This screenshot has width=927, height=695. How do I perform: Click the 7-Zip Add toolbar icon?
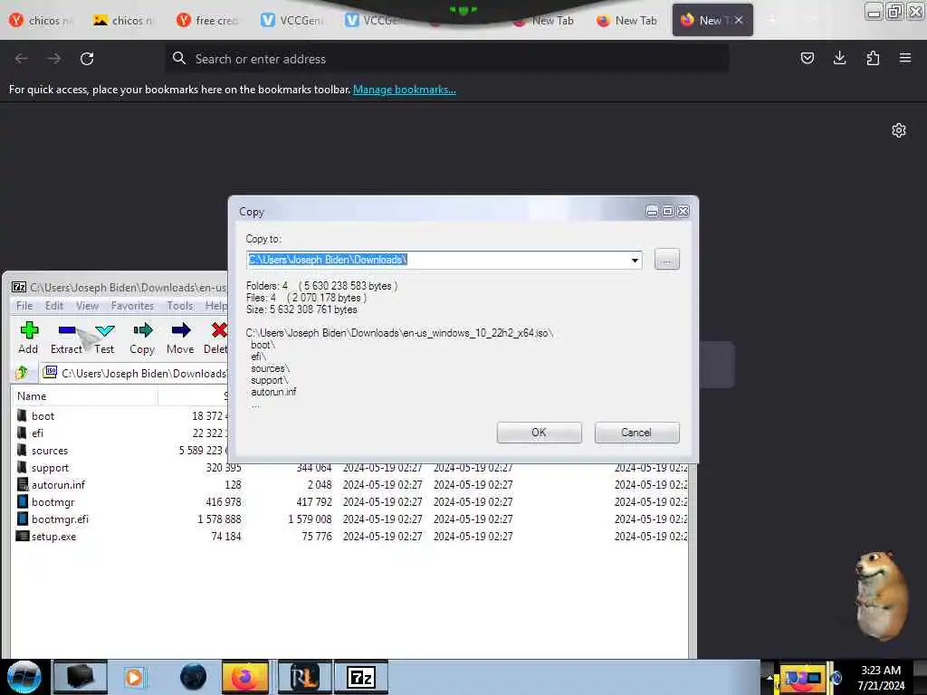(28, 330)
